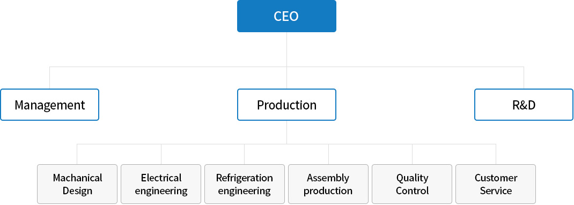Click the connector line above Machanical Design
Image resolution: width=574 pixels, height=205 pixels.
(77, 153)
